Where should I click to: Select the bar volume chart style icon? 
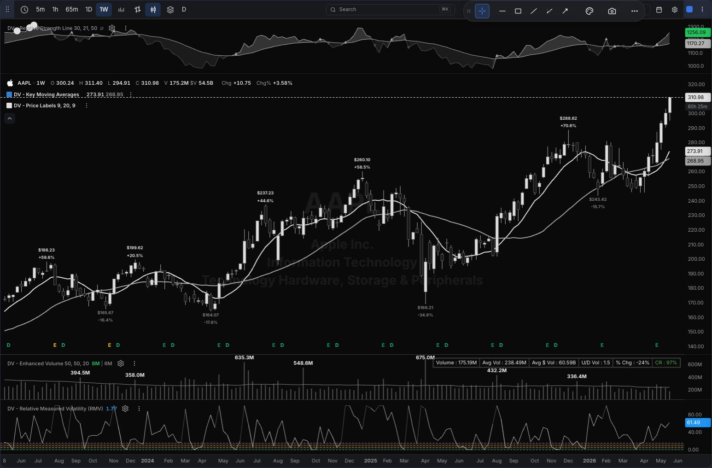point(121,9)
